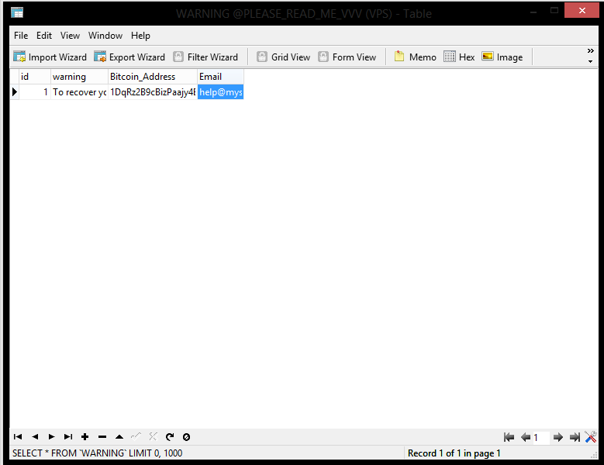604x465 pixels.
Task: Go to the previous page arrow
Action: point(526,437)
